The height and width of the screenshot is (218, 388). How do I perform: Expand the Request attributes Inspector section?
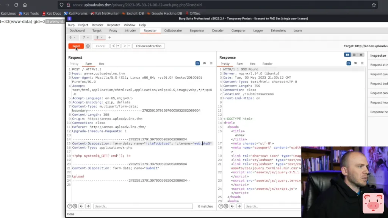[379, 65]
